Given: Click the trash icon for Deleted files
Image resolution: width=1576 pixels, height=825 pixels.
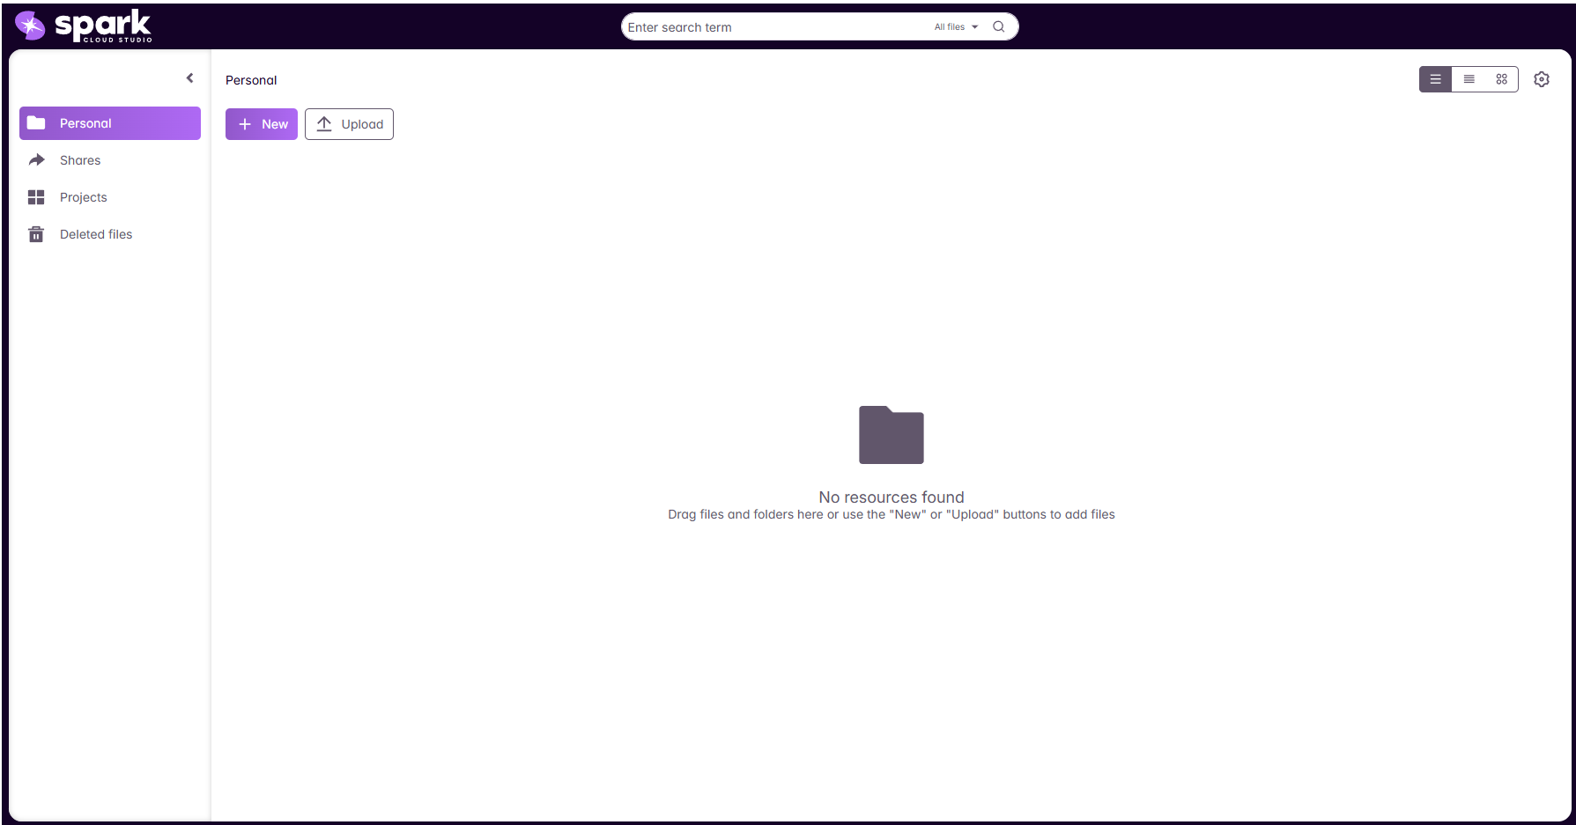Looking at the screenshot, I should click(x=36, y=234).
